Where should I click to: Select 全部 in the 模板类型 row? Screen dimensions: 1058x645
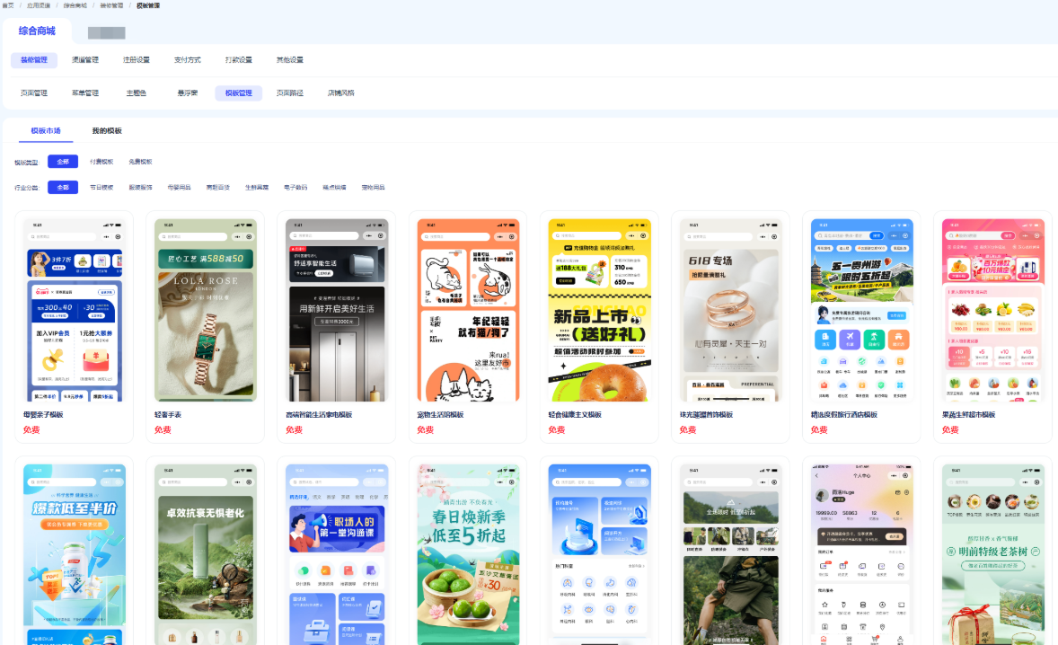(x=63, y=162)
